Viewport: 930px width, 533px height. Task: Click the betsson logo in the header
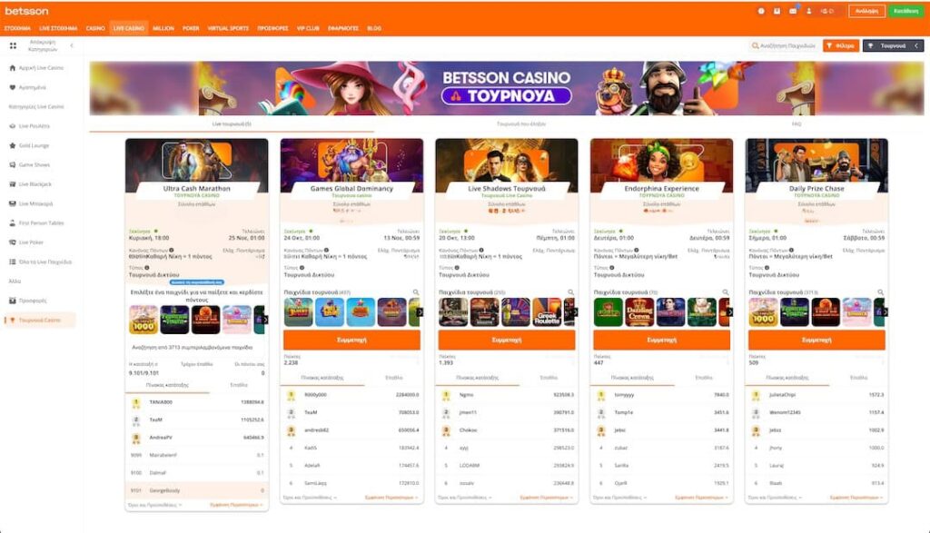(26, 11)
